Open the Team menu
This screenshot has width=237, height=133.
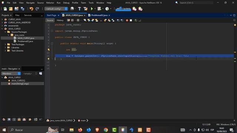(83, 3)
